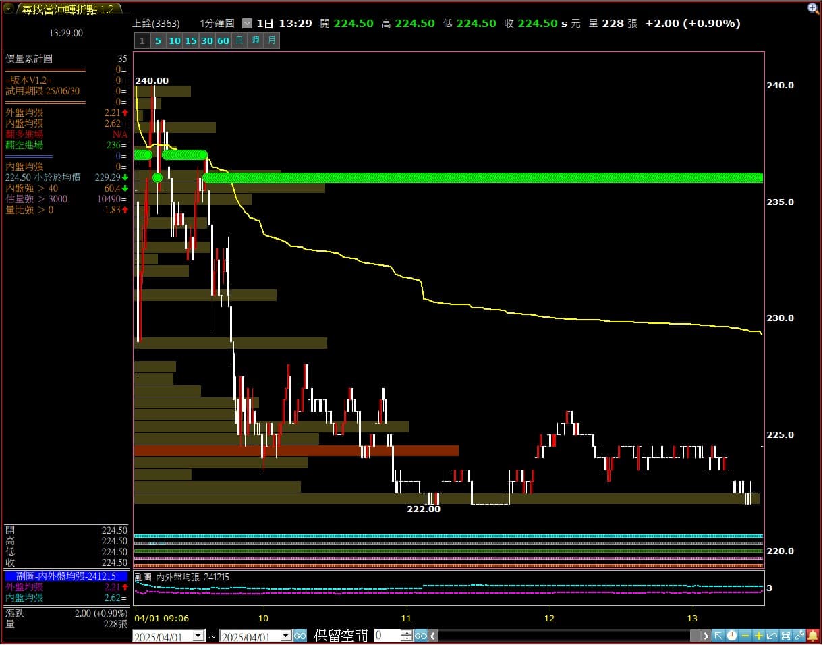Screen dimensions: 823x645
Task: Toggle the daily (日) chart period
Action: click(239, 40)
